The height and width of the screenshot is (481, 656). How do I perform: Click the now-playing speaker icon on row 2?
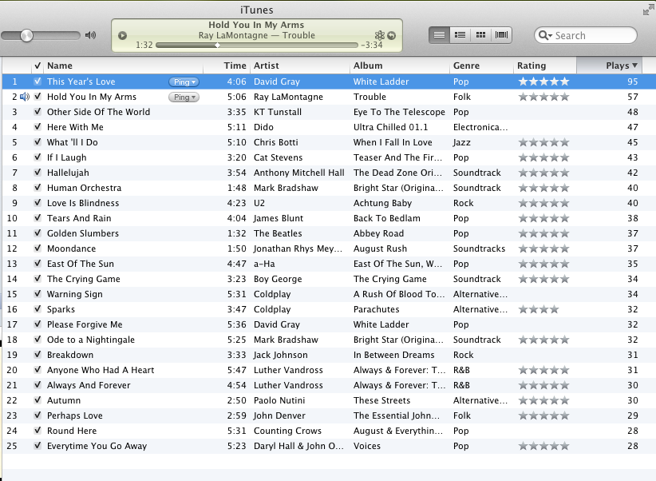[25, 97]
